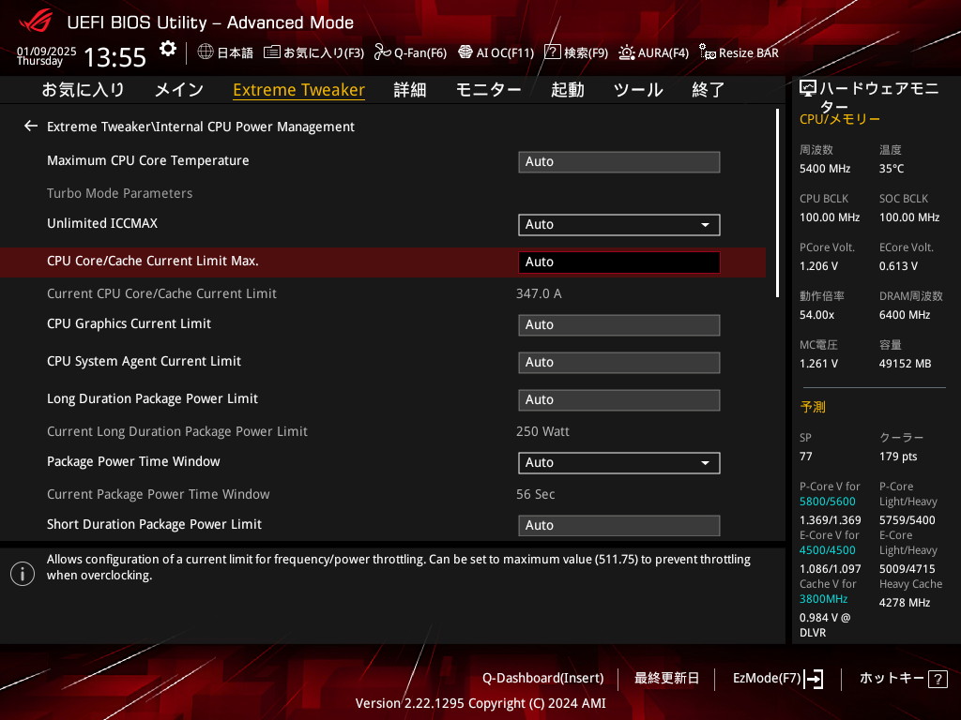Viewport: 961px width, 720px height.
Task: Open search (F9) question mark icon
Action: 553,52
